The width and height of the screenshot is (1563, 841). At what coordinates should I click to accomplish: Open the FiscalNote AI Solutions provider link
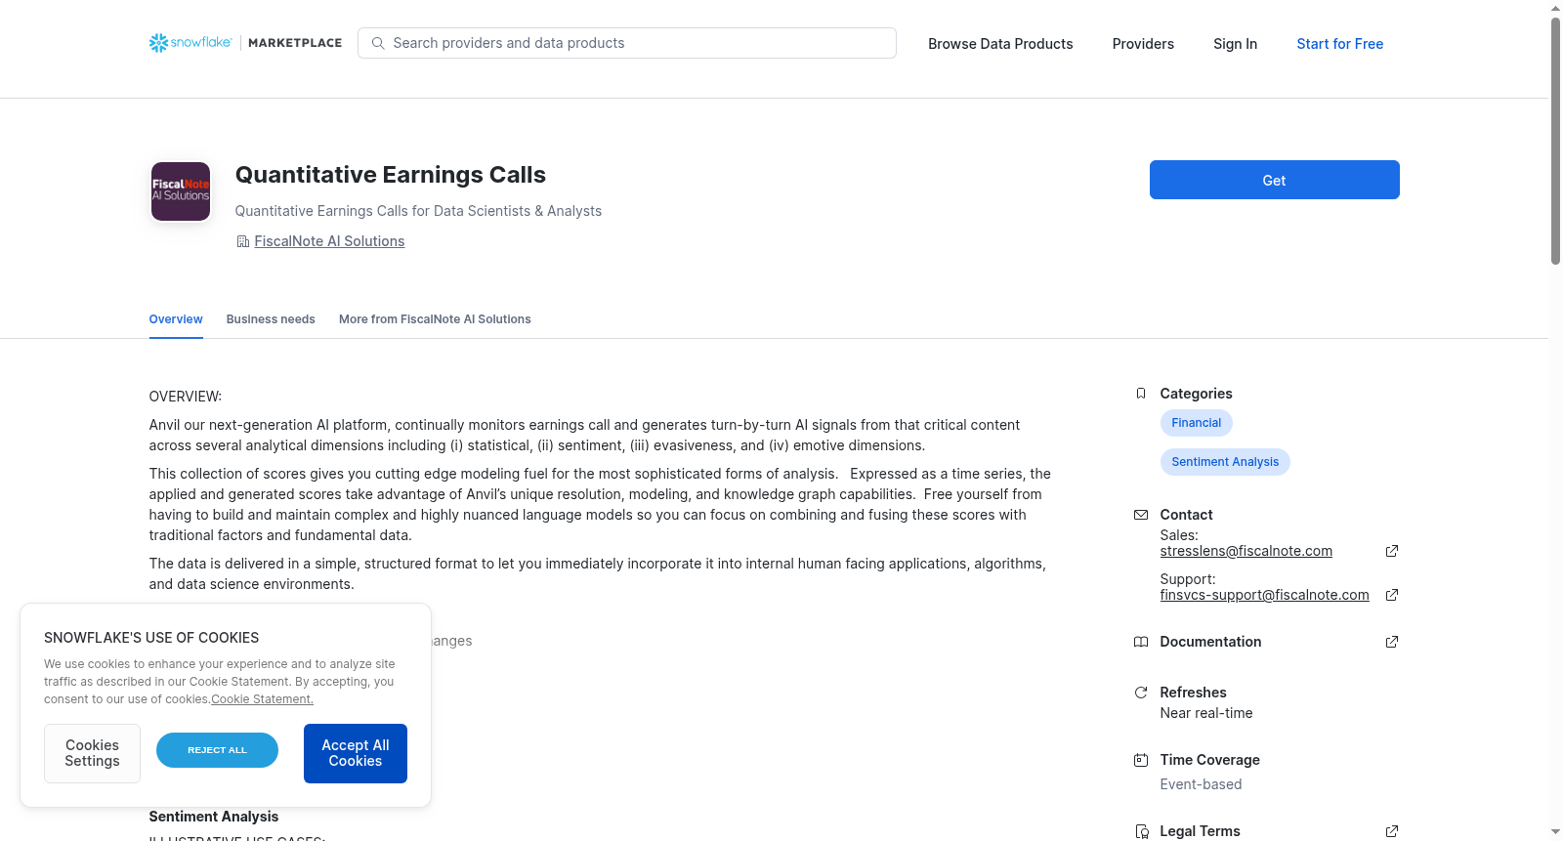pos(329,241)
